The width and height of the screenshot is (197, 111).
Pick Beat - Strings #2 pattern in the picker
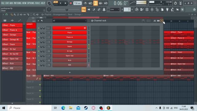12,39
